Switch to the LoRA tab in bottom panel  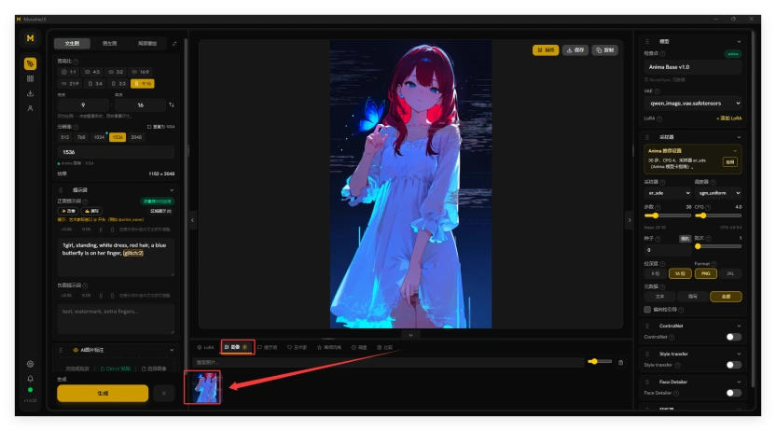(x=206, y=347)
